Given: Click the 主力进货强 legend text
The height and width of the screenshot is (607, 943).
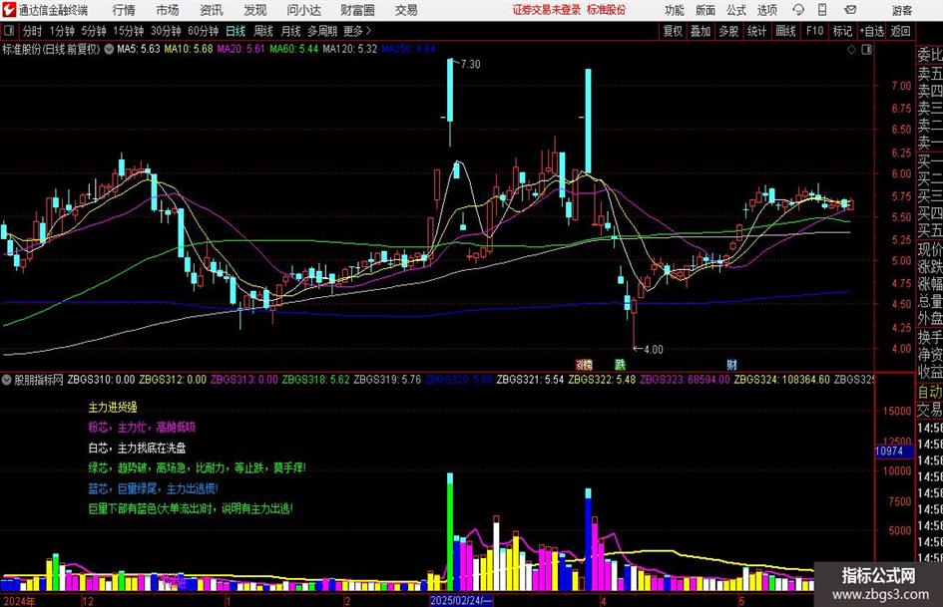Looking at the screenshot, I should pos(113,408).
